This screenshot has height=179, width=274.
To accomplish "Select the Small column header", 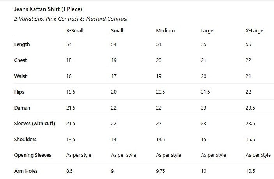I will (x=117, y=31).
